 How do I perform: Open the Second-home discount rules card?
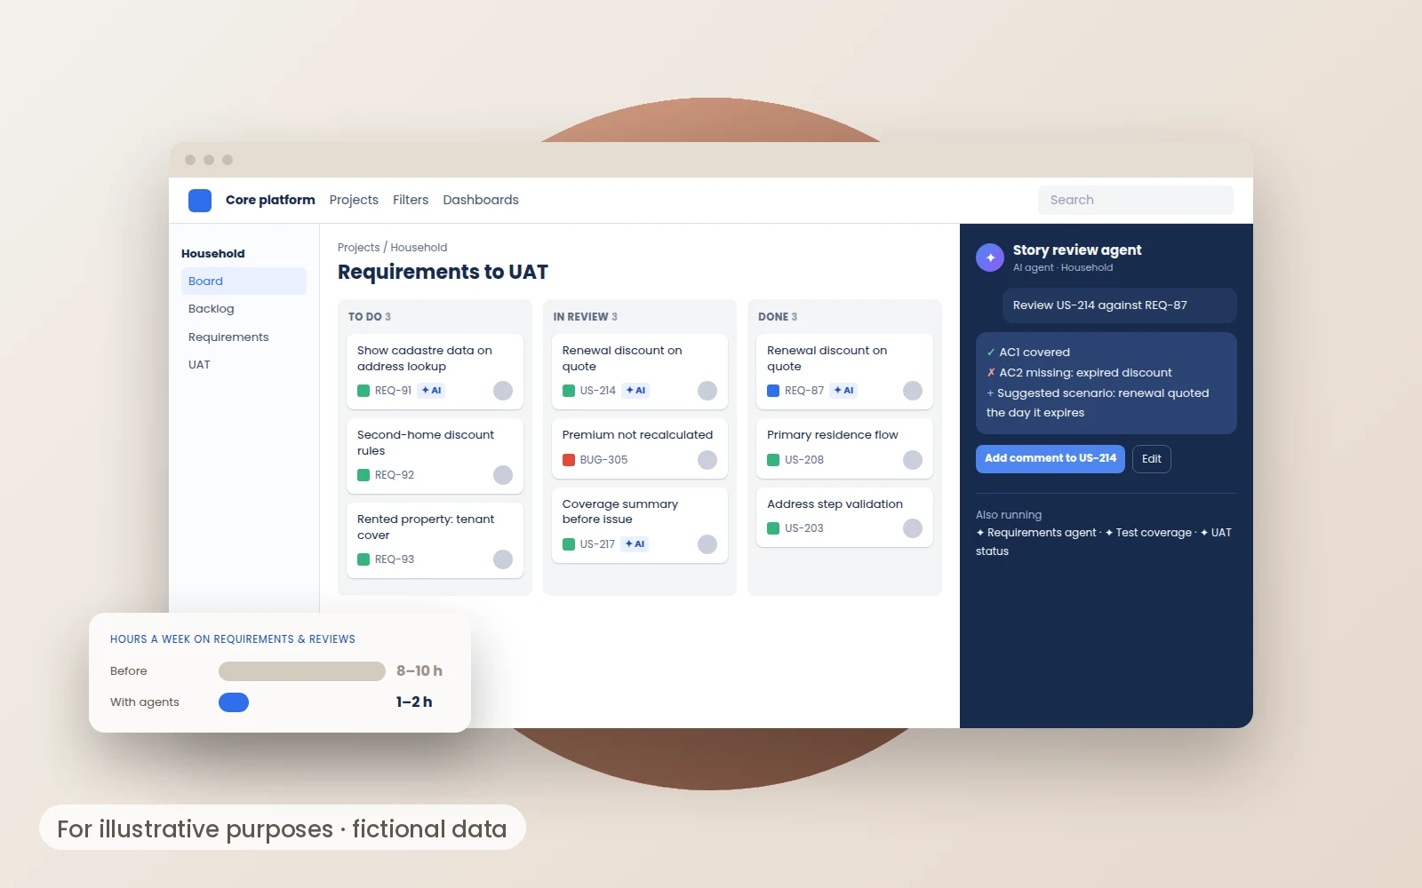(435, 456)
